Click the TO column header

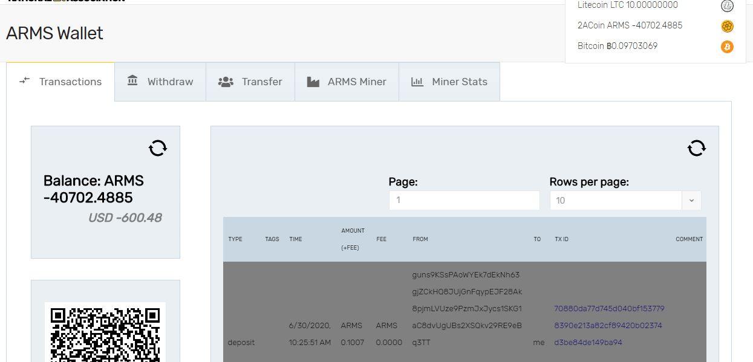(x=537, y=239)
